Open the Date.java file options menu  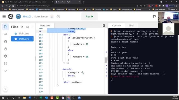click(x=32, y=39)
